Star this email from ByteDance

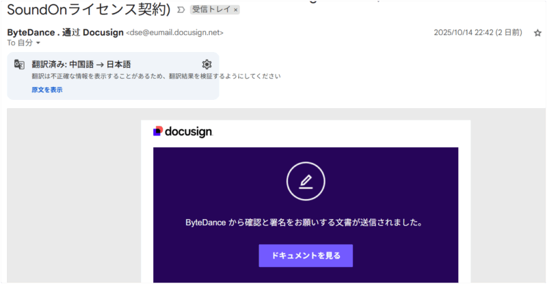coord(537,33)
